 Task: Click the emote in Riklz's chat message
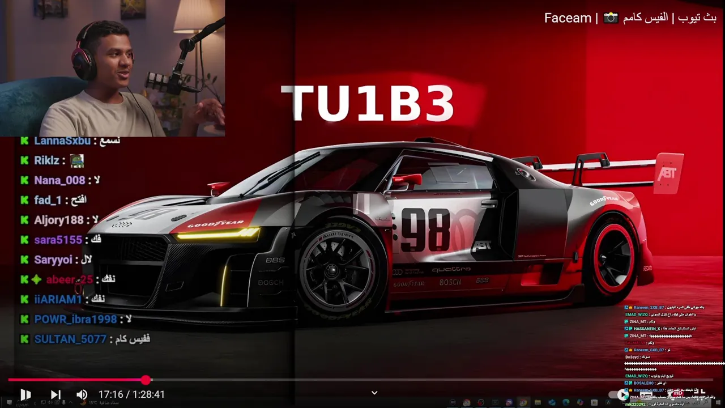click(77, 160)
